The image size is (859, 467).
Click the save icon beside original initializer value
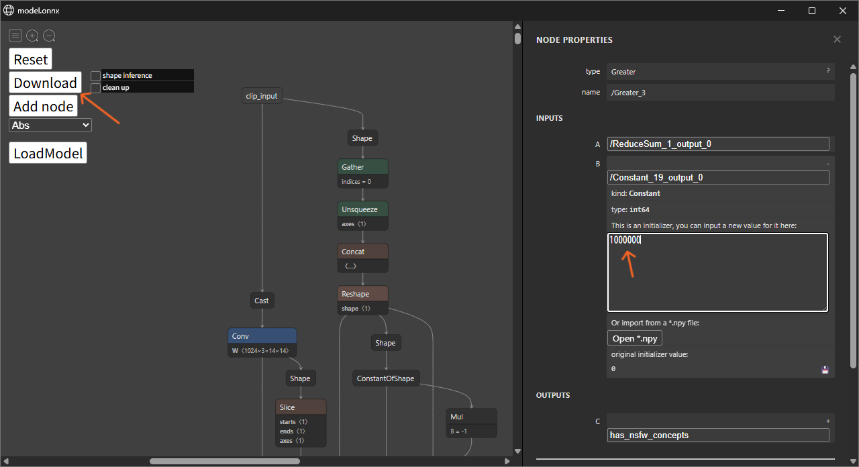(825, 370)
